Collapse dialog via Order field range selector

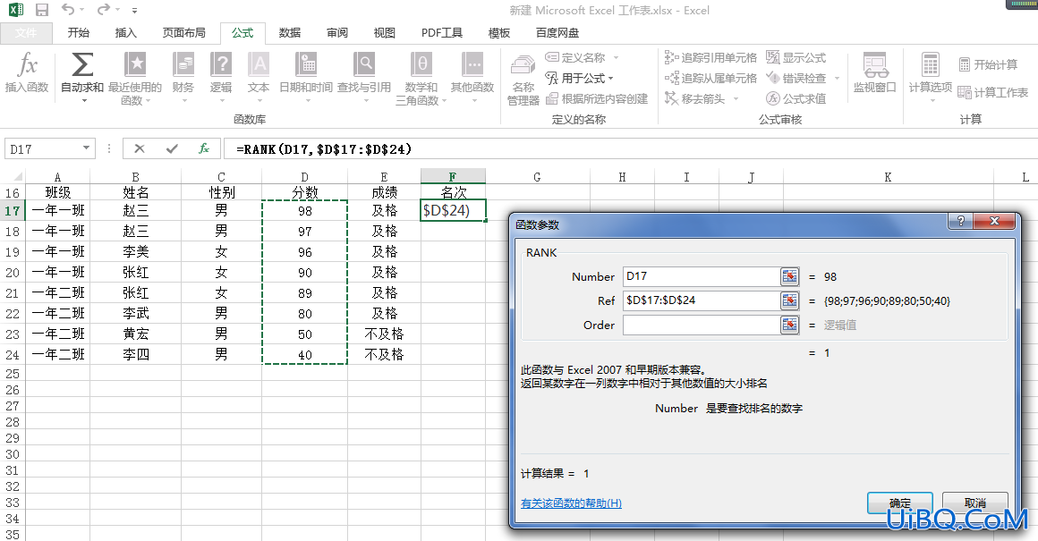click(790, 325)
